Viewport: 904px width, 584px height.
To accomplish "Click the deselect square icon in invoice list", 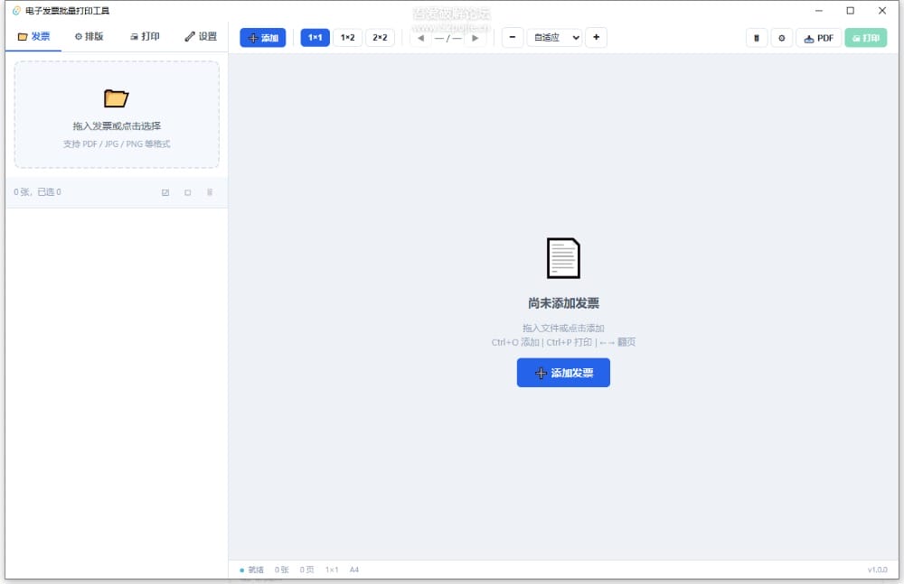I will (x=187, y=192).
